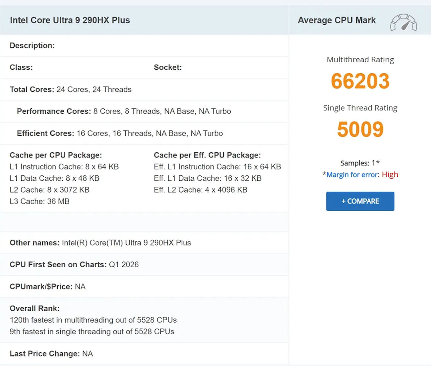Click the Last Price Change row
Image resolution: width=431 pixels, height=366 pixels.
pos(51,354)
